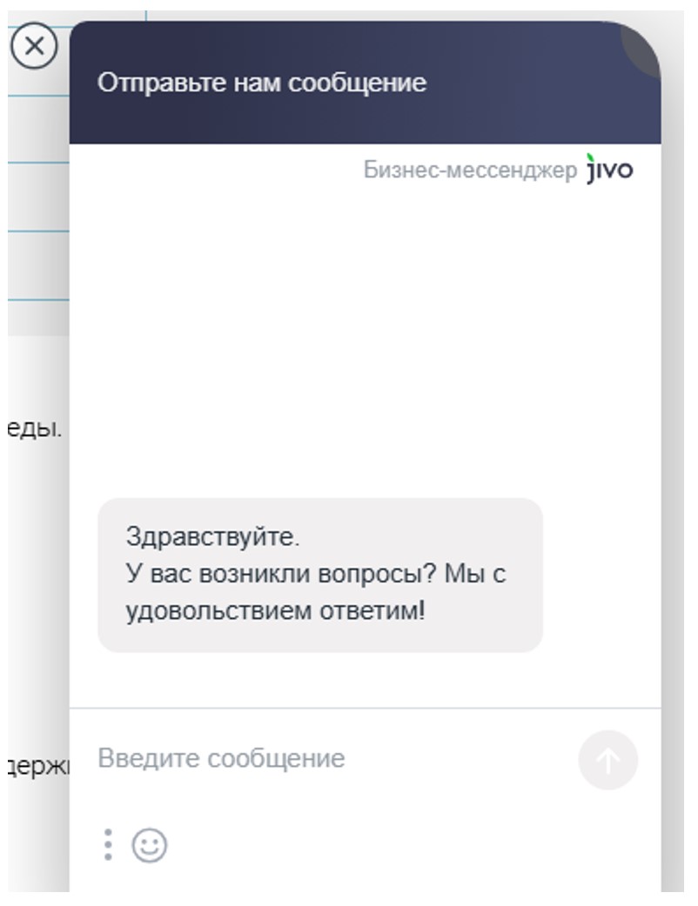Open the three-dot options menu
The width and height of the screenshot is (698, 906).
click(108, 845)
